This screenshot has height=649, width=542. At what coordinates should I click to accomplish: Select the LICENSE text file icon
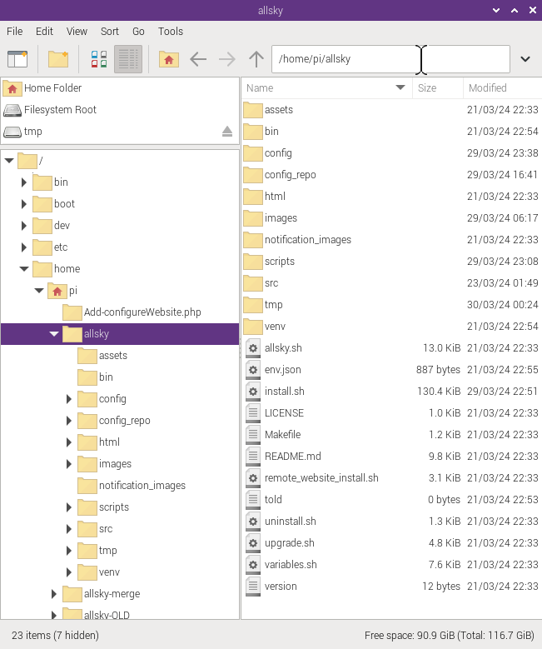(x=253, y=413)
